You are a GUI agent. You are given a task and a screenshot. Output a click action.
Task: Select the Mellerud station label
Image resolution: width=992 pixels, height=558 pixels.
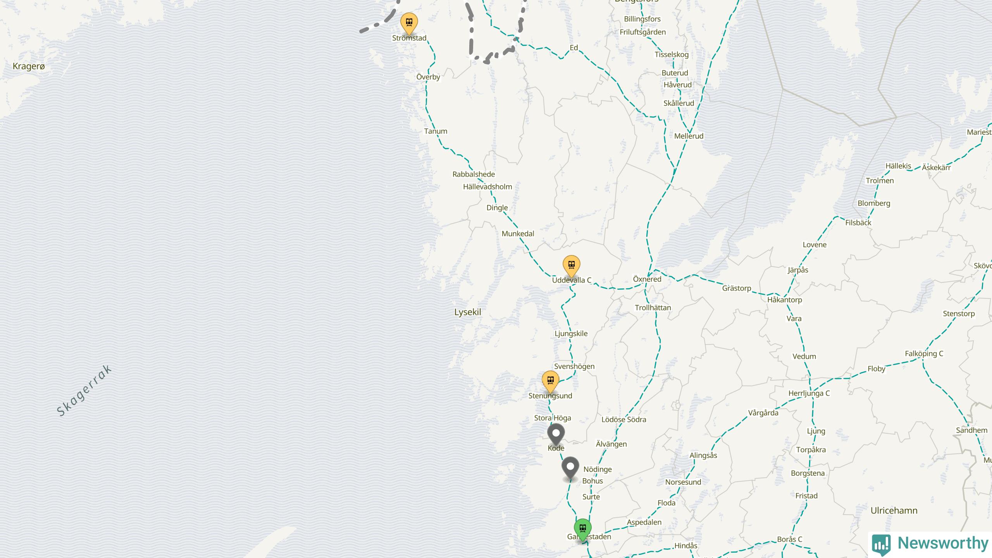tap(689, 136)
